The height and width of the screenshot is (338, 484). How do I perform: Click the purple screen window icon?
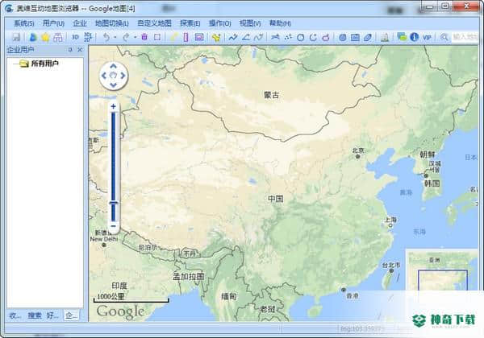[x=199, y=38]
